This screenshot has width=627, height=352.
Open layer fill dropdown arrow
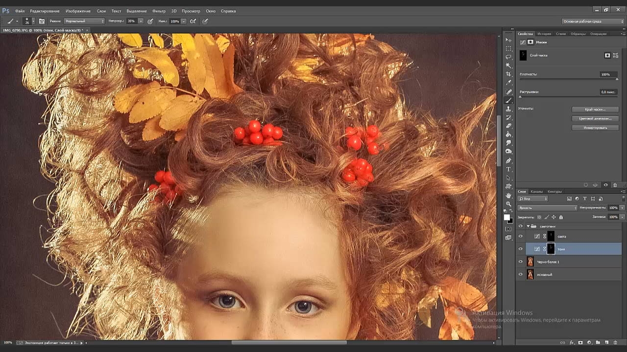click(622, 217)
